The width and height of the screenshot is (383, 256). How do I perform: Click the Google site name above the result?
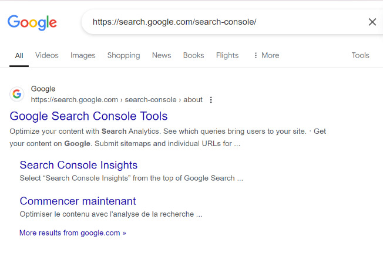[43, 89]
